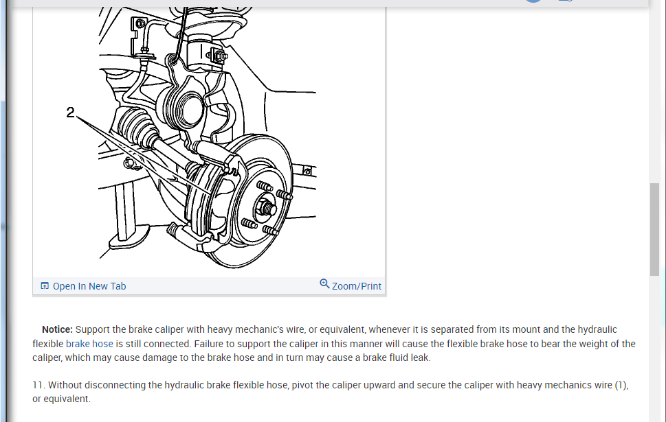Click the Zoom/Print magnifier icon
The width and height of the screenshot is (666, 422).
pos(324,284)
